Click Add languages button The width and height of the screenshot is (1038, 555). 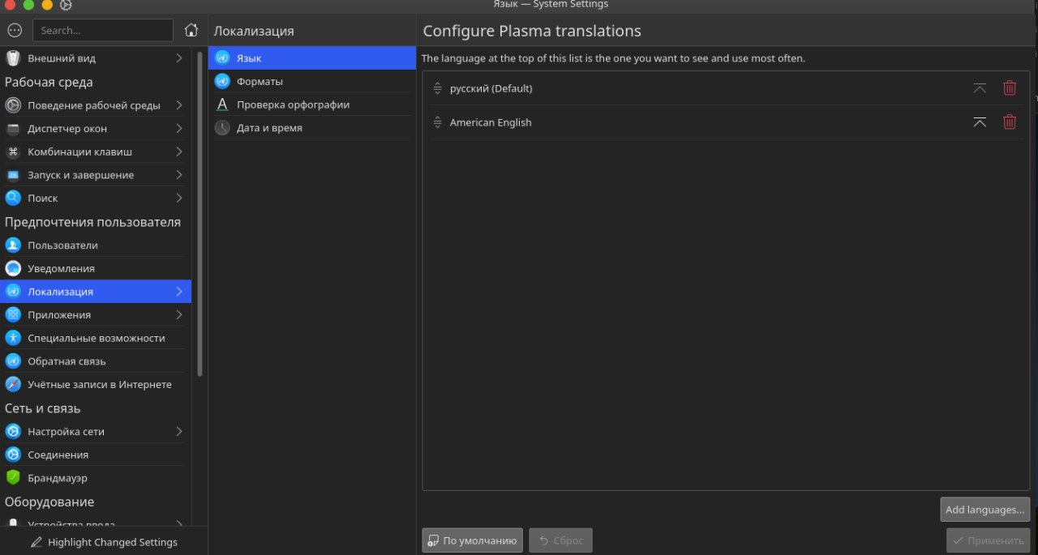click(984, 510)
